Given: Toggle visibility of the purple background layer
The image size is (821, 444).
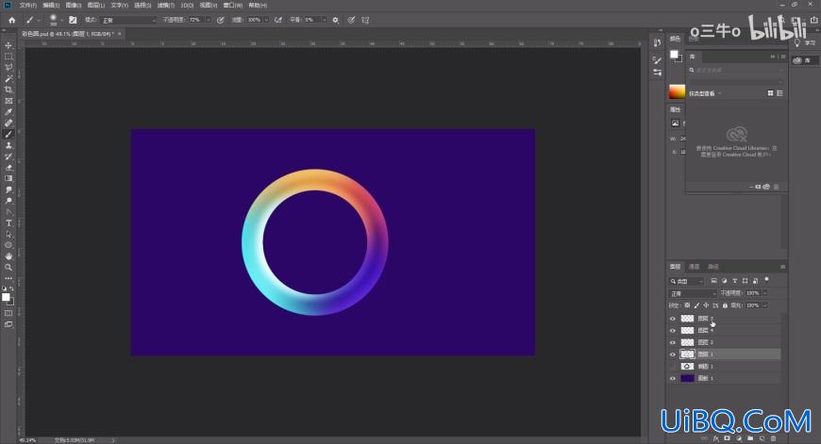Looking at the screenshot, I should click(x=673, y=378).
